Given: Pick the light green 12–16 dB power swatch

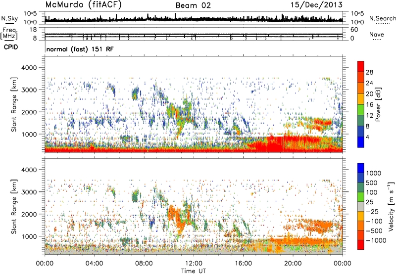Looking at the screenshot, I should [361, 110].
